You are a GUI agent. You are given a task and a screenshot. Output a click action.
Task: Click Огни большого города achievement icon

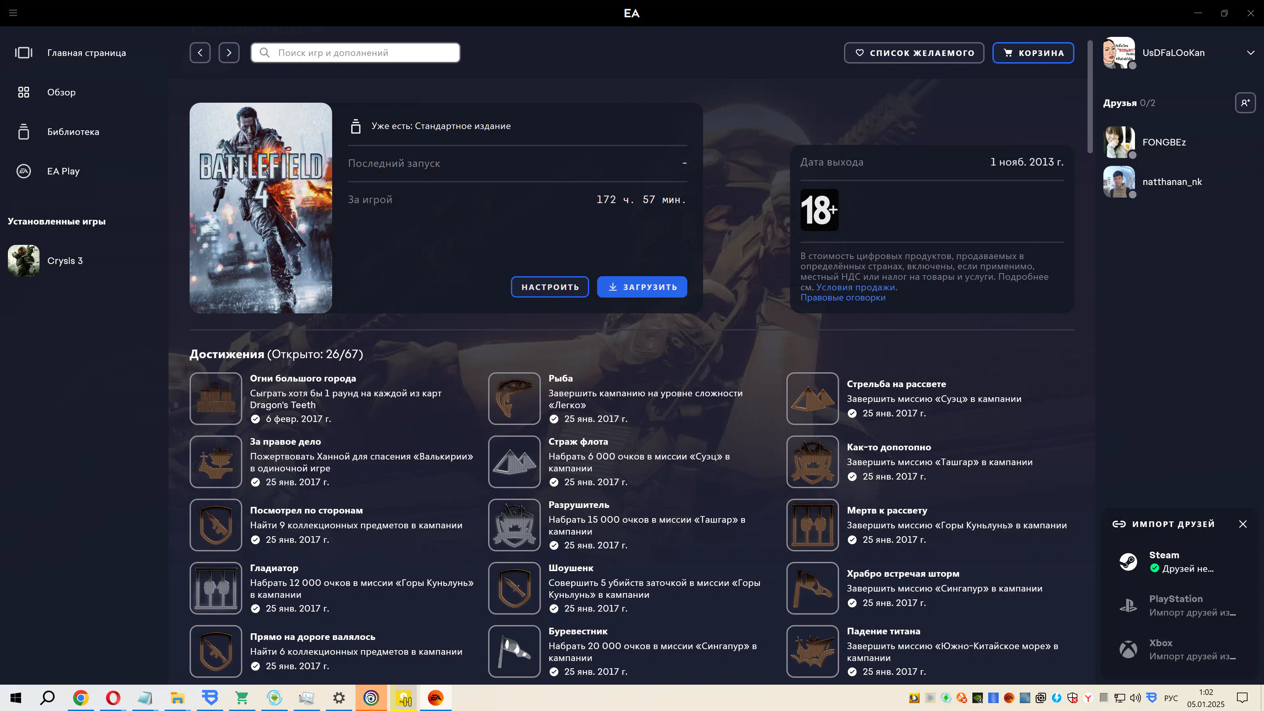(x=216, y=398)
